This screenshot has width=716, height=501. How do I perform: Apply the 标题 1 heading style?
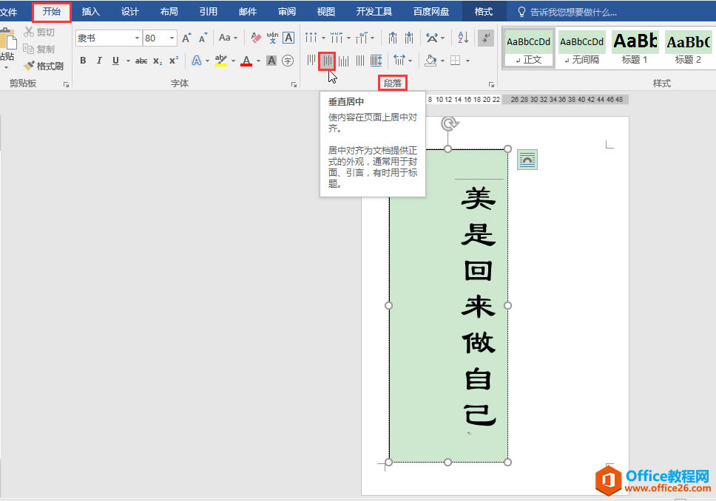(635, 48)
